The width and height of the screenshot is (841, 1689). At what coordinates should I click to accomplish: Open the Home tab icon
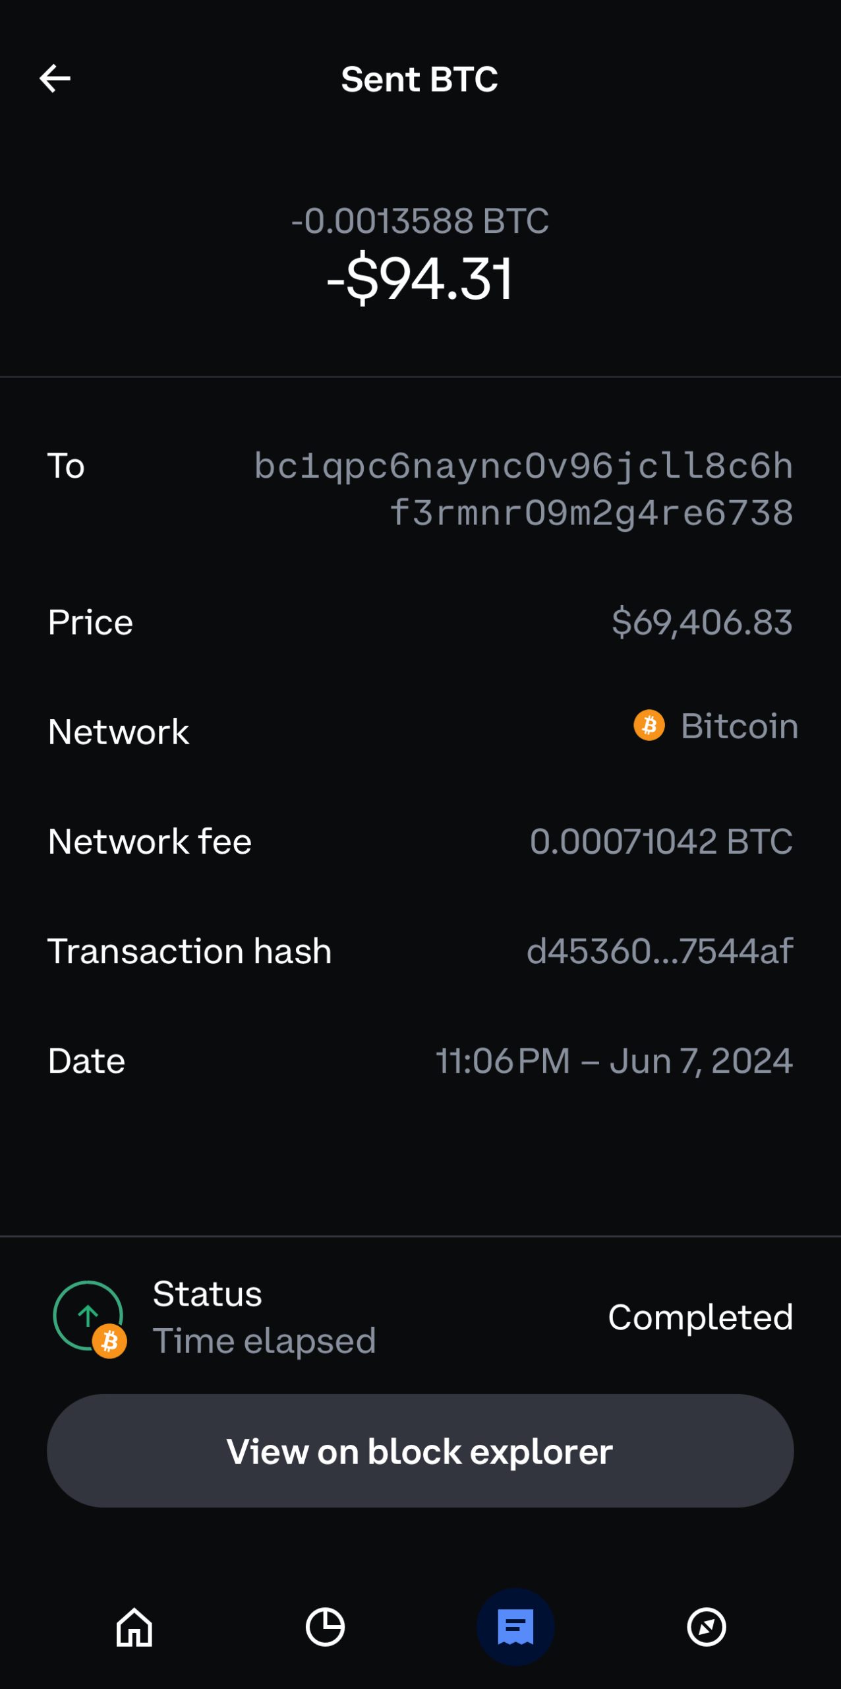134,1627
